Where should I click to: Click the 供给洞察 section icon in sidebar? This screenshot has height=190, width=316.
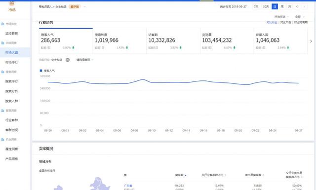(2, 43)
